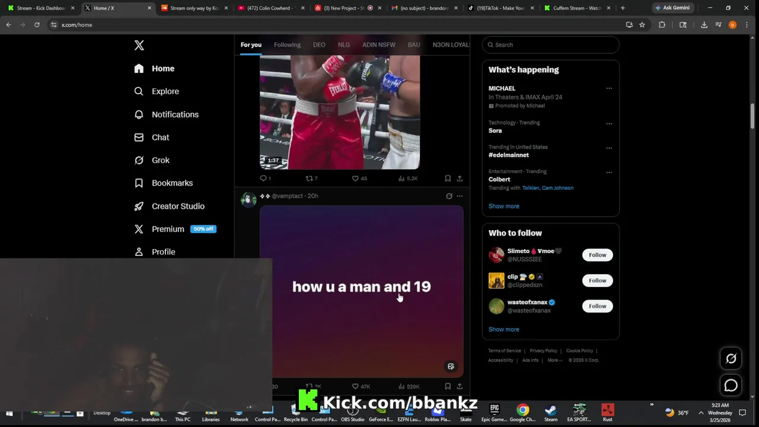Follow wasteofxanax
This screenshot has height=427, width=759.
pos(597,306)
